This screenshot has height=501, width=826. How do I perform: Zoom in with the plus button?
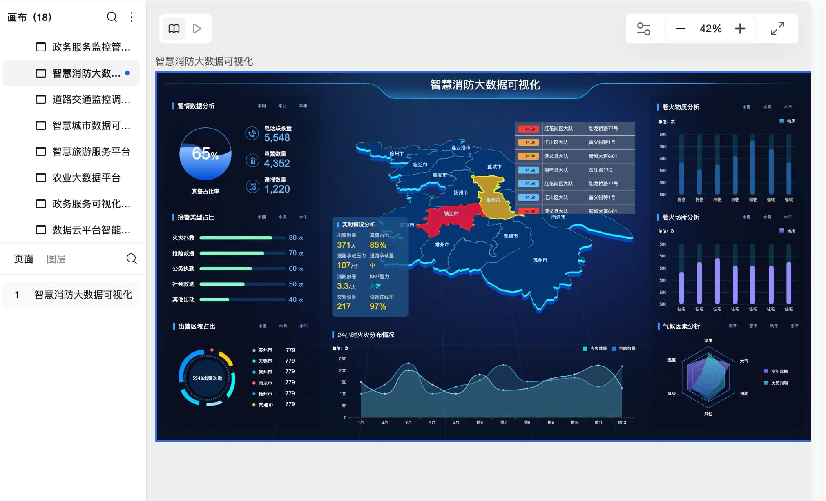pos(740,29)
